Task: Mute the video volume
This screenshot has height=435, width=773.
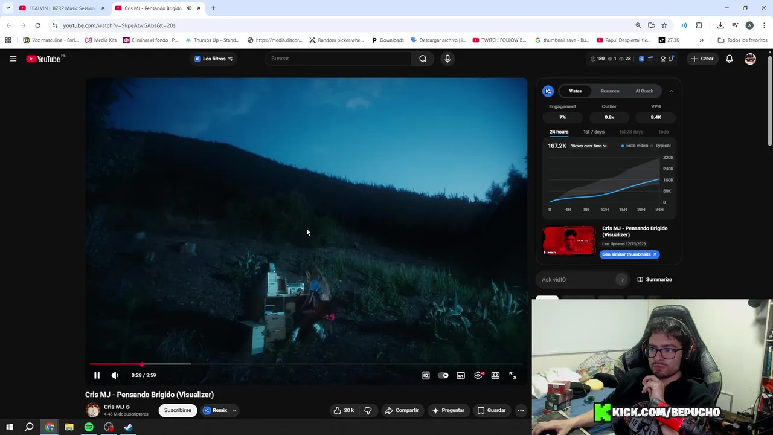Action: coord(115,375)
